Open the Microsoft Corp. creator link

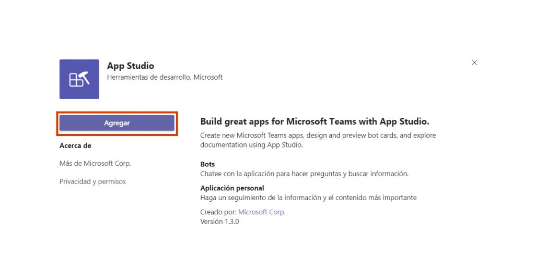tap(262, 212)
